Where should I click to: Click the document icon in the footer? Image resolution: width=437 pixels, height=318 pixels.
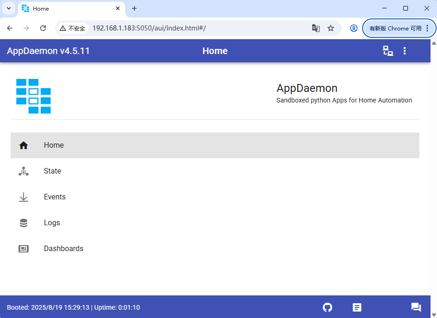(357, 307)
